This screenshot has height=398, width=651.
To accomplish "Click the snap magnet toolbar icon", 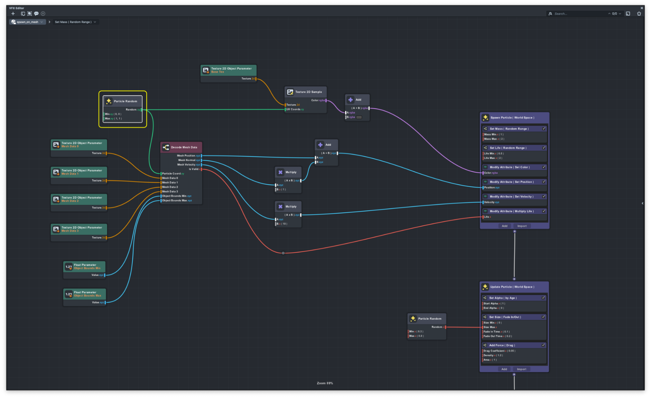I will [x=23, y=14].
